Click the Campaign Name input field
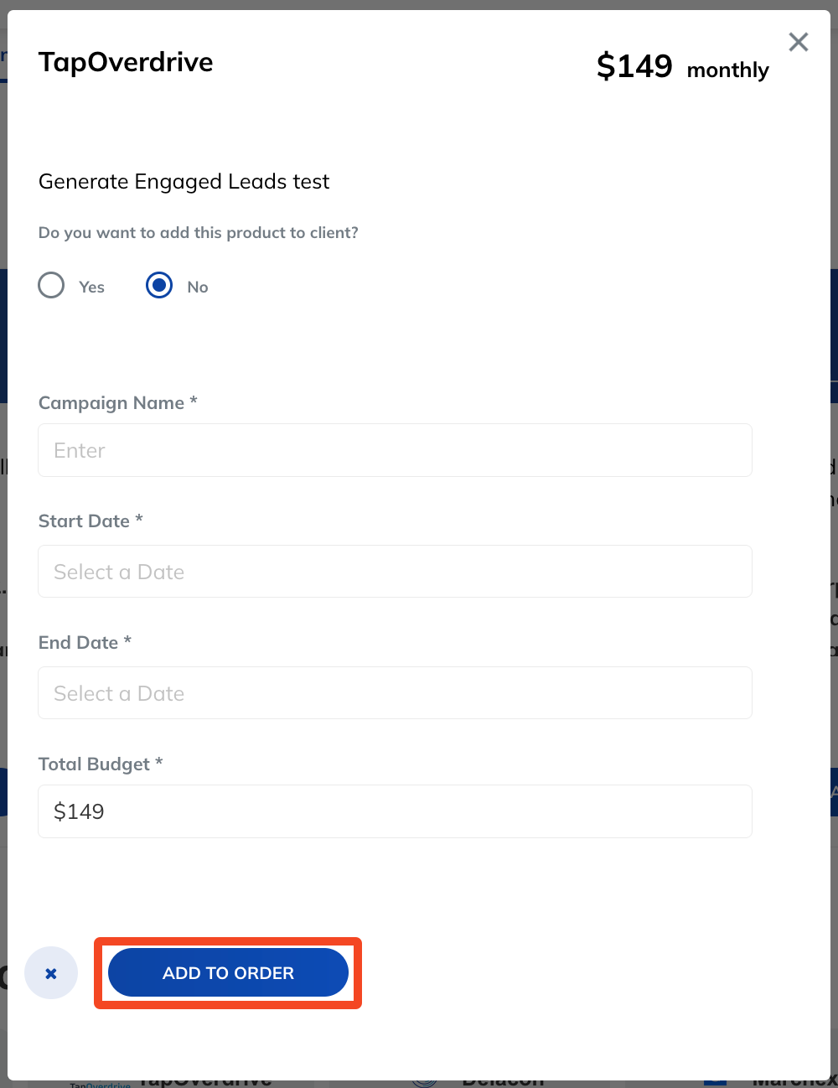Viewport: 838px width, 1088px height. 395,451
